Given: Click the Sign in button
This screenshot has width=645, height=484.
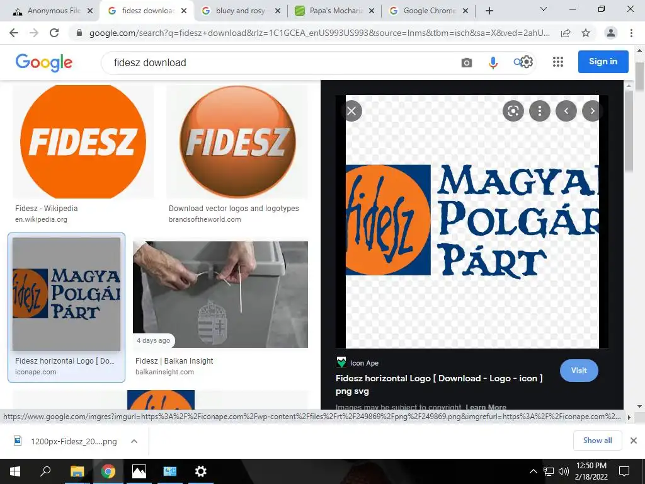Looking at the screenshot, I should (x=603, y=62).
